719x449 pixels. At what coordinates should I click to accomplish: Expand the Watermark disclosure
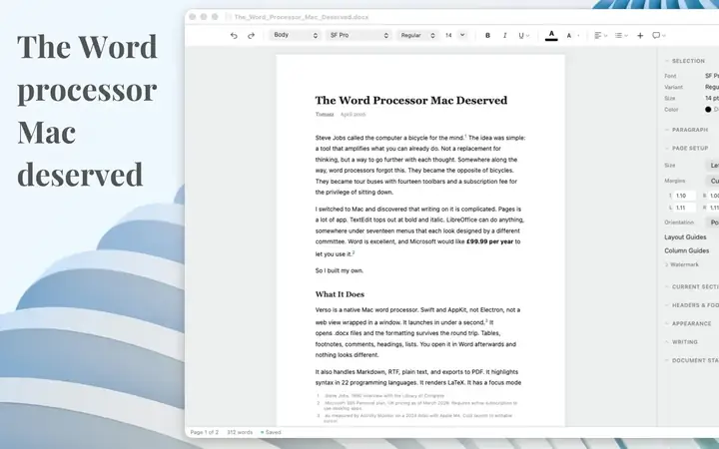tap(682, 264)
